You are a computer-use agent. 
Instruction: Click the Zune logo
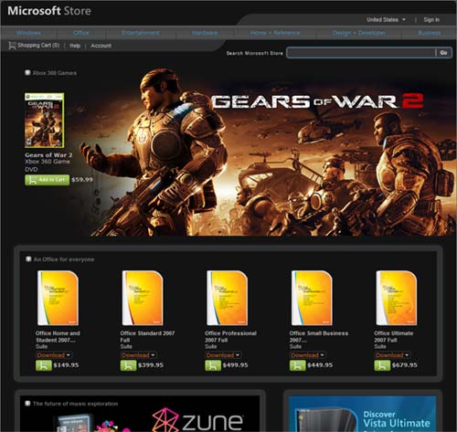pyautogui.click(x=197, y=420)
